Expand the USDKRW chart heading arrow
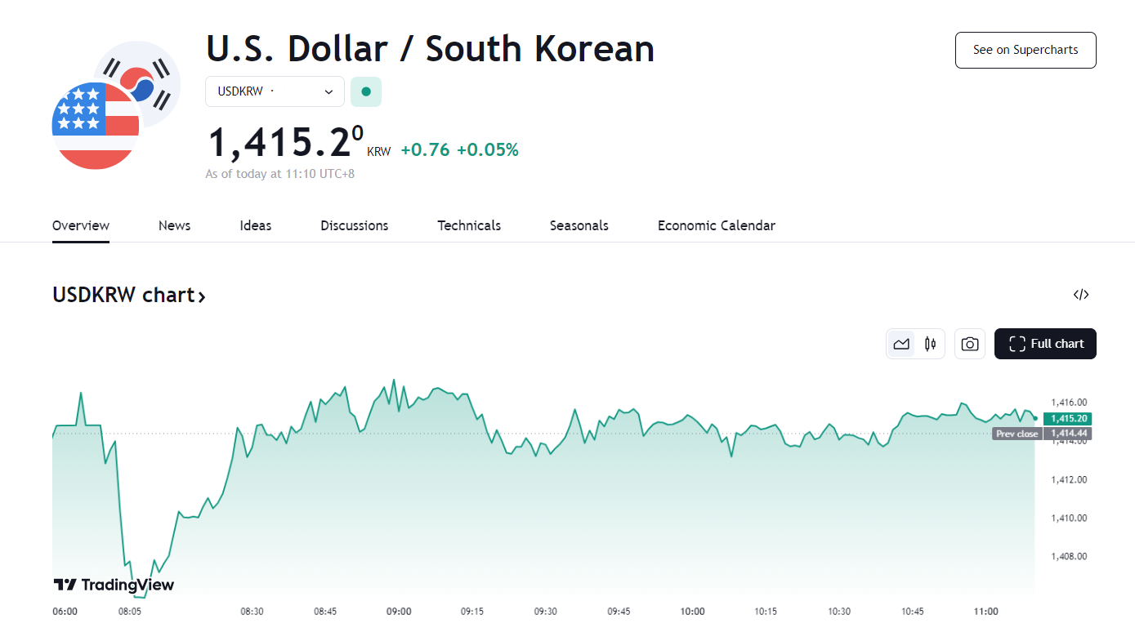 pyautogui.click(x=202, y=296)
